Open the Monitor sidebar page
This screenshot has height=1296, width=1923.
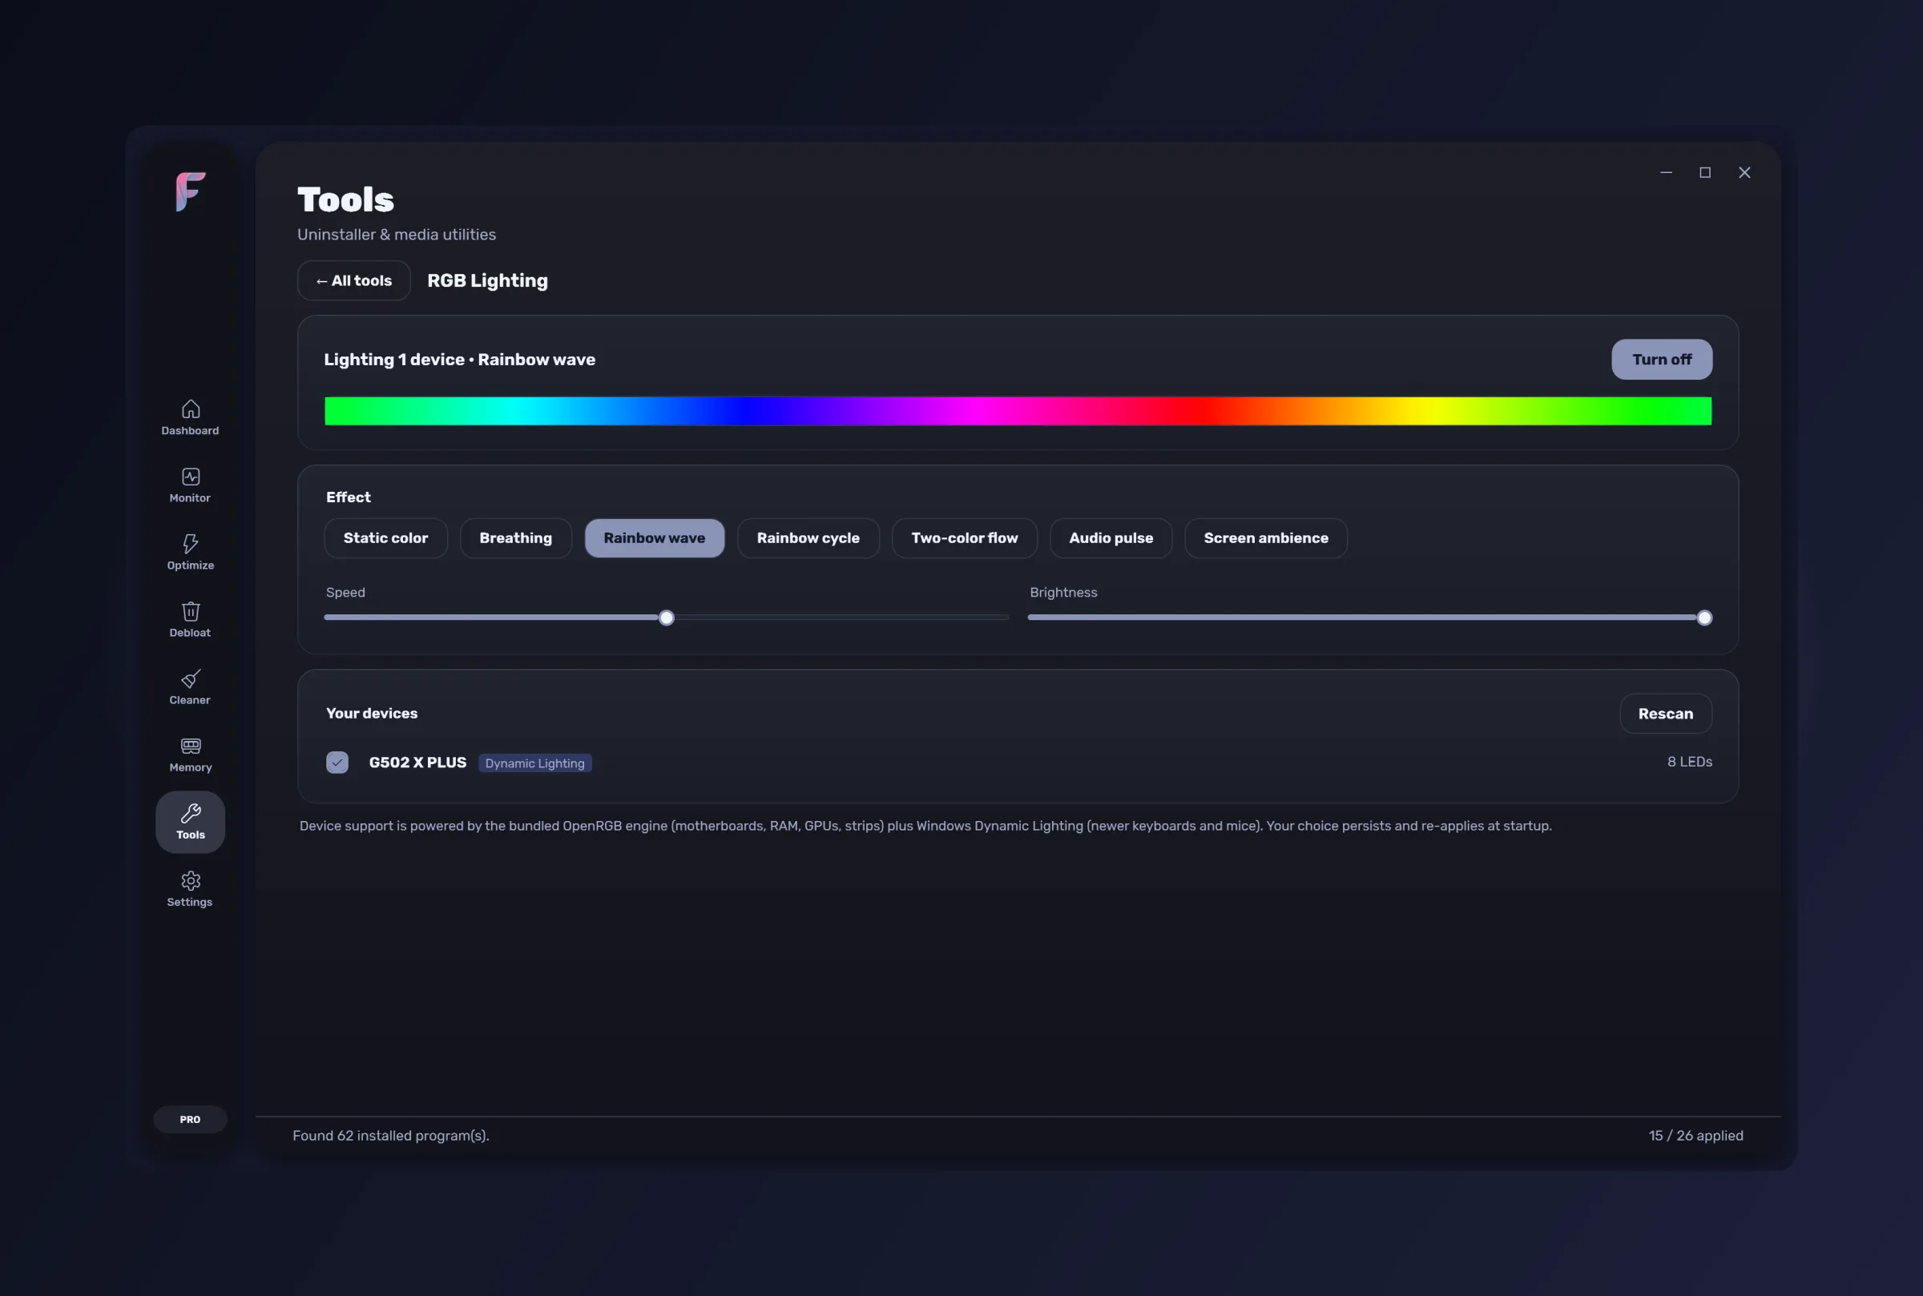coord(190,485)
